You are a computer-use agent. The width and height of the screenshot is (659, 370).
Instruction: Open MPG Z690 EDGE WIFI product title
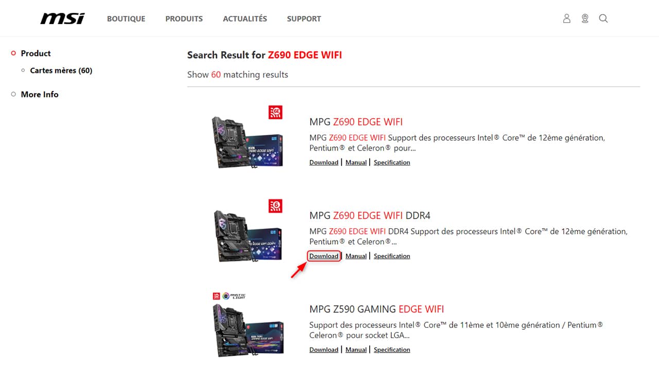[356, 122]
